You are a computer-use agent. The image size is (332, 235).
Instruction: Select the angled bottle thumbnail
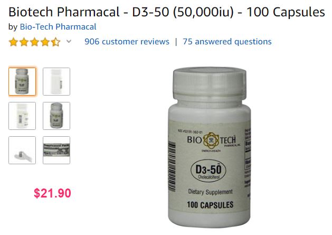(x=56, y=116)
